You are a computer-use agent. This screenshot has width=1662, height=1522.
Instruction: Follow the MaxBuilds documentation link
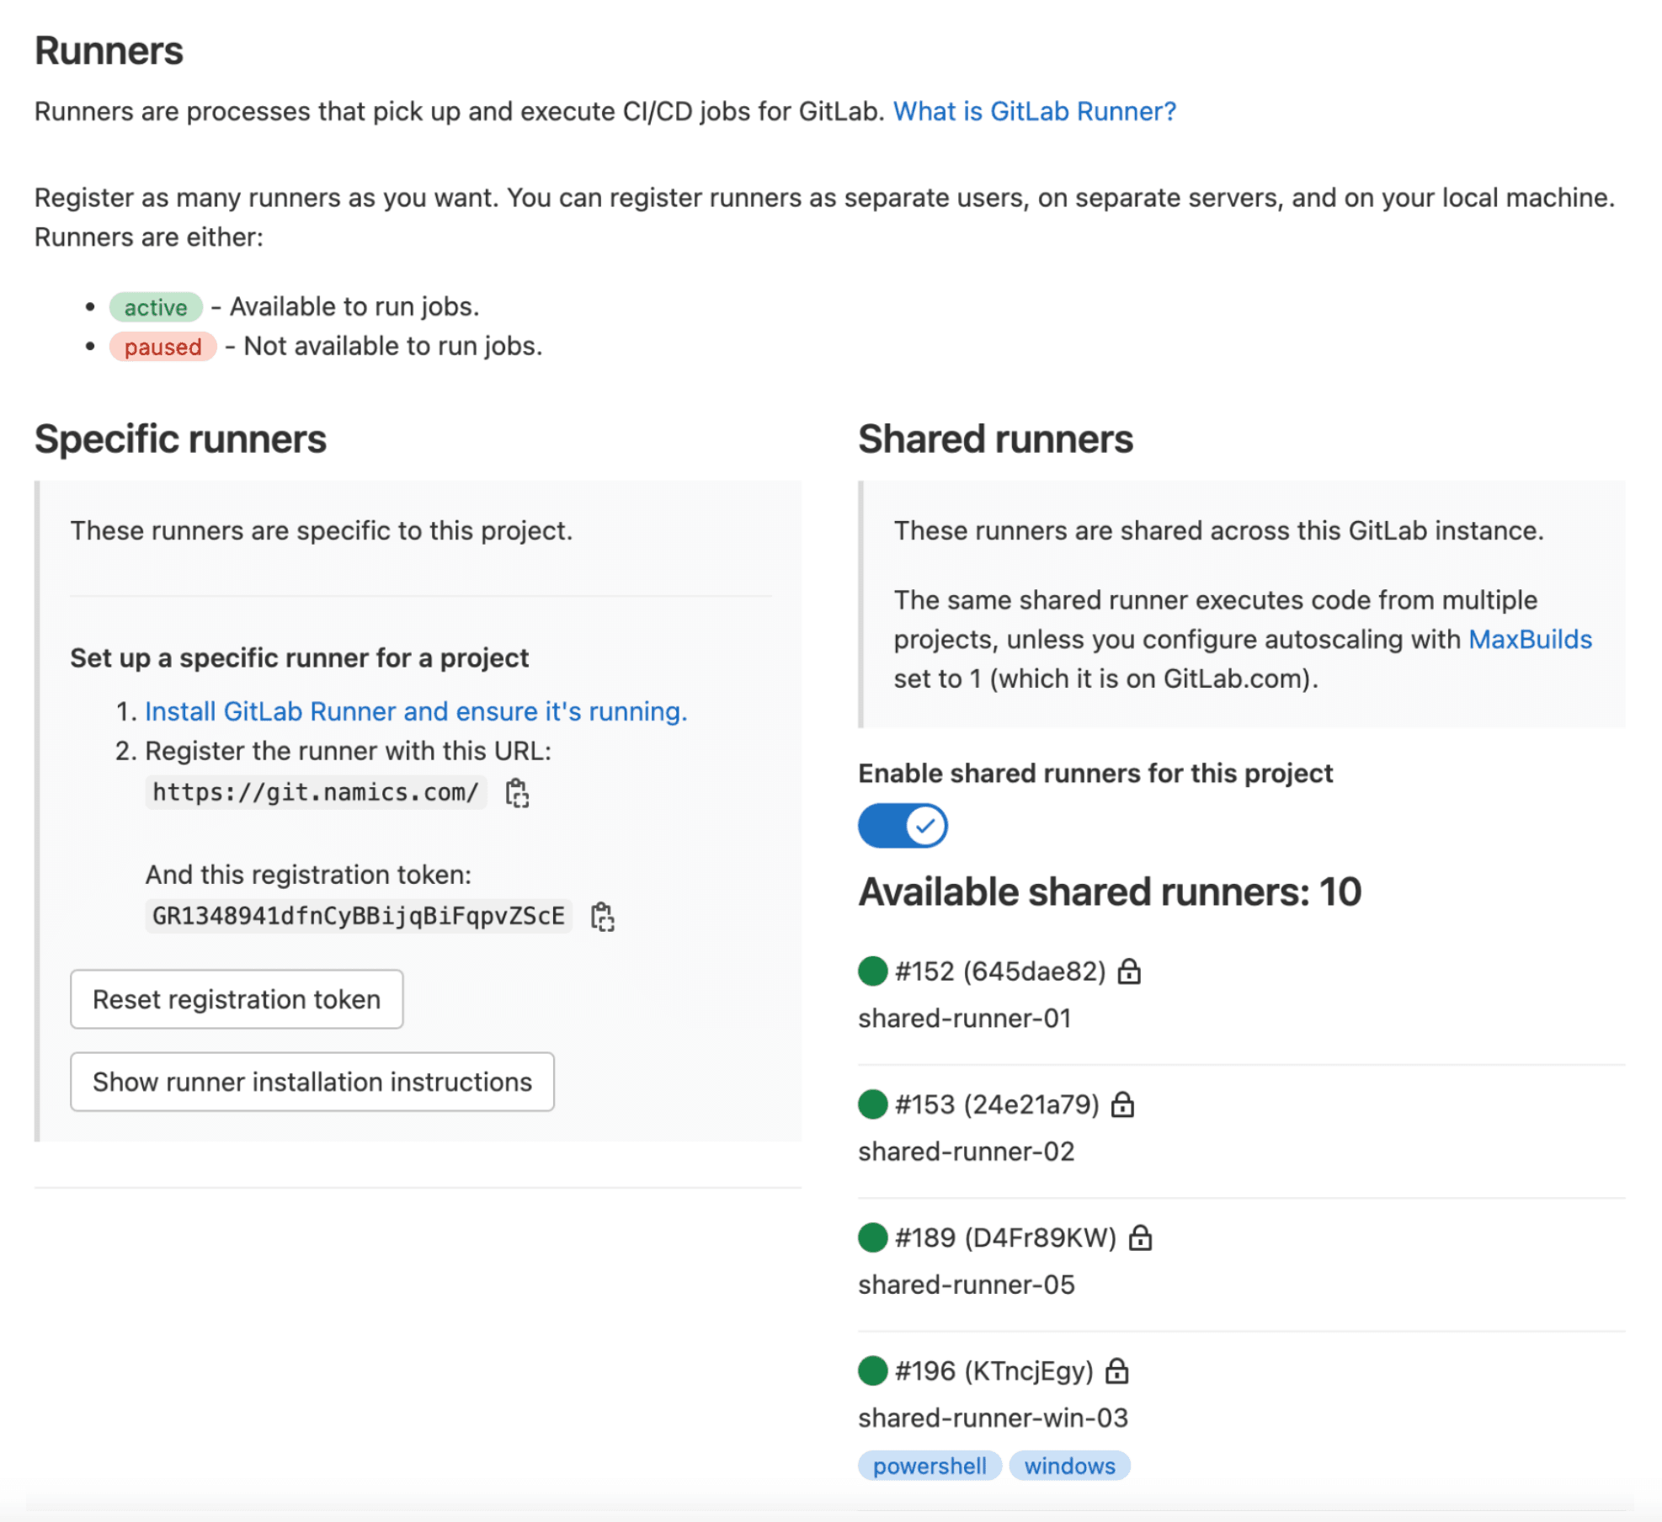tap(1530, 639)
